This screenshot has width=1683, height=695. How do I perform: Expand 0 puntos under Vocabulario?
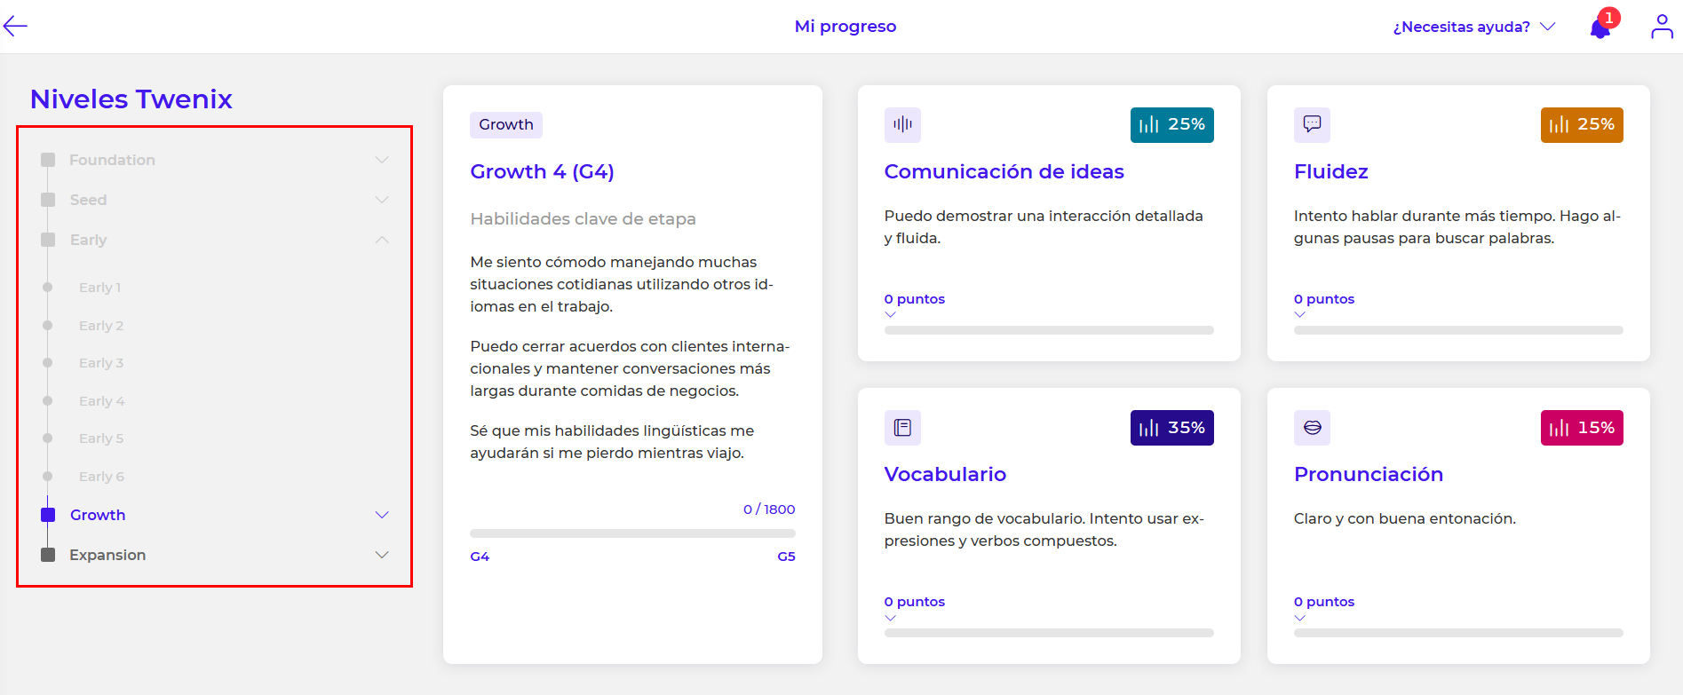click(914, 602)
